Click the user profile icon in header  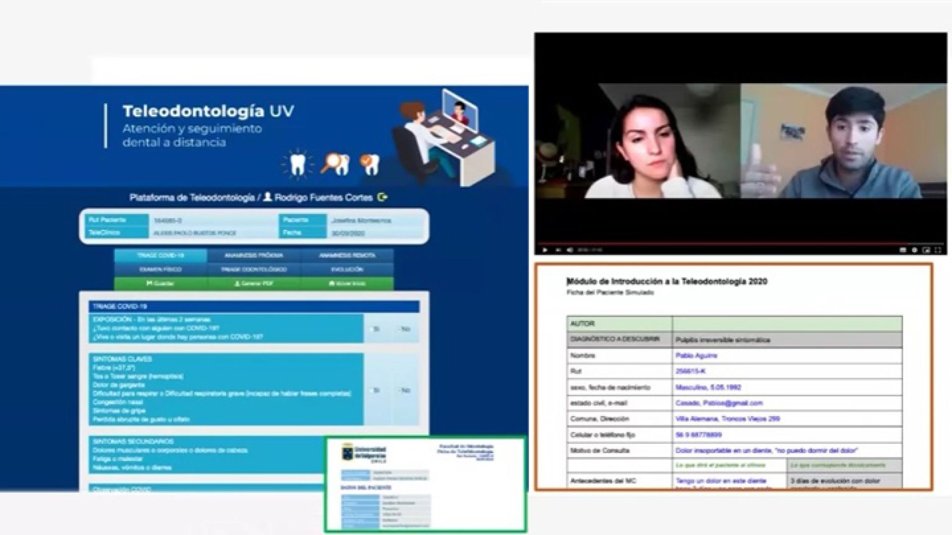(268, 198)
